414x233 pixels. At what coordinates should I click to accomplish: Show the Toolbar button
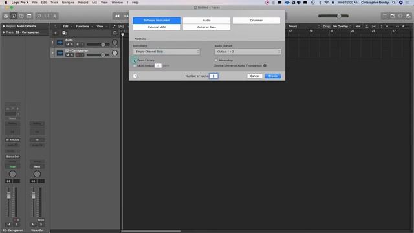[x=29, y=16]
